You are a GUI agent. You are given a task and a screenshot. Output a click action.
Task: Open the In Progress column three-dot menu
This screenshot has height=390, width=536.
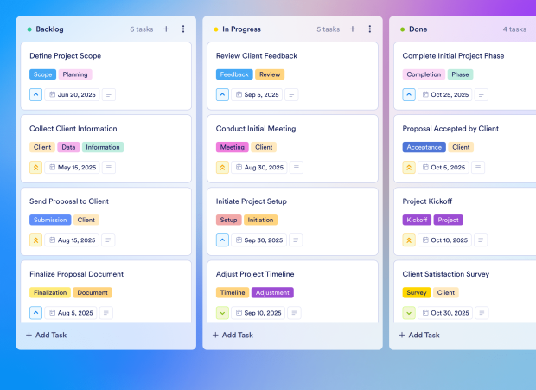pyautogui.click(x=370, y=29)
